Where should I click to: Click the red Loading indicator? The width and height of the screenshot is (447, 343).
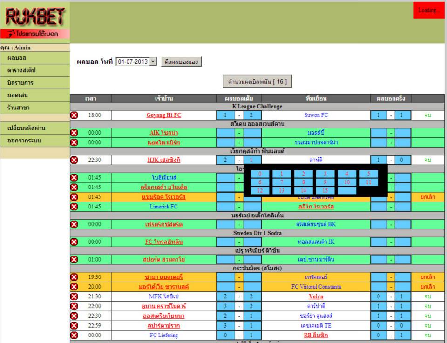pos(428,10)
